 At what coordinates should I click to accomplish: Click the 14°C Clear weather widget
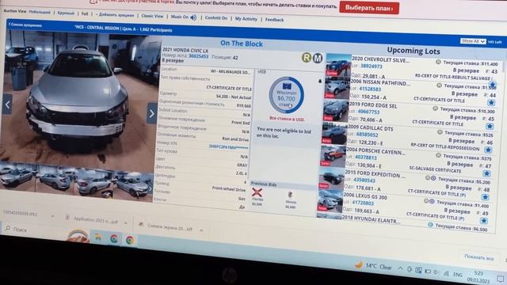point(373,267)
